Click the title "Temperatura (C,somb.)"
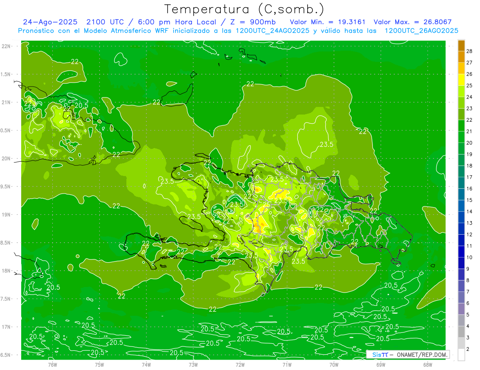This screenshot has width=480, height=370. 244,9
